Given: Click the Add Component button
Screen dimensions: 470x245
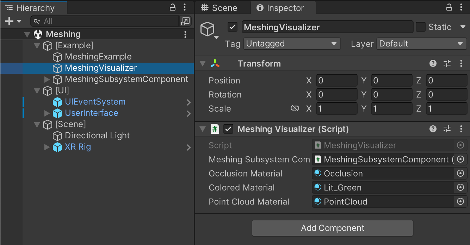Looking at the screenshot, I should [332, 228].
